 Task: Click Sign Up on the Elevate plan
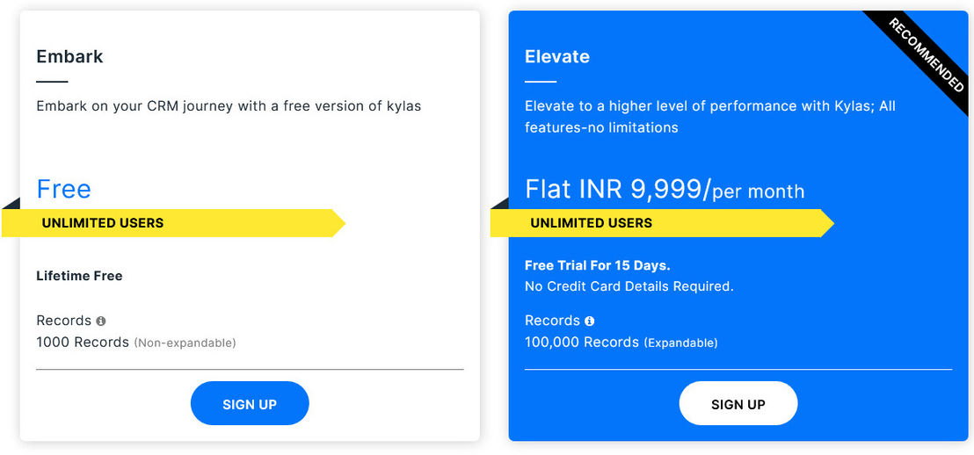pos(738,403)
